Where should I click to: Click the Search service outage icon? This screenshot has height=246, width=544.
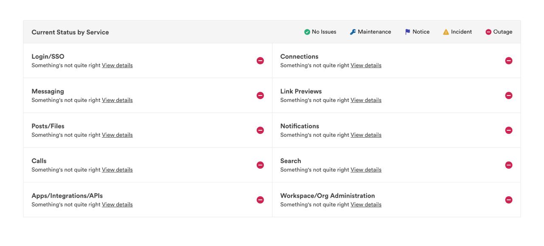point(509,165)
